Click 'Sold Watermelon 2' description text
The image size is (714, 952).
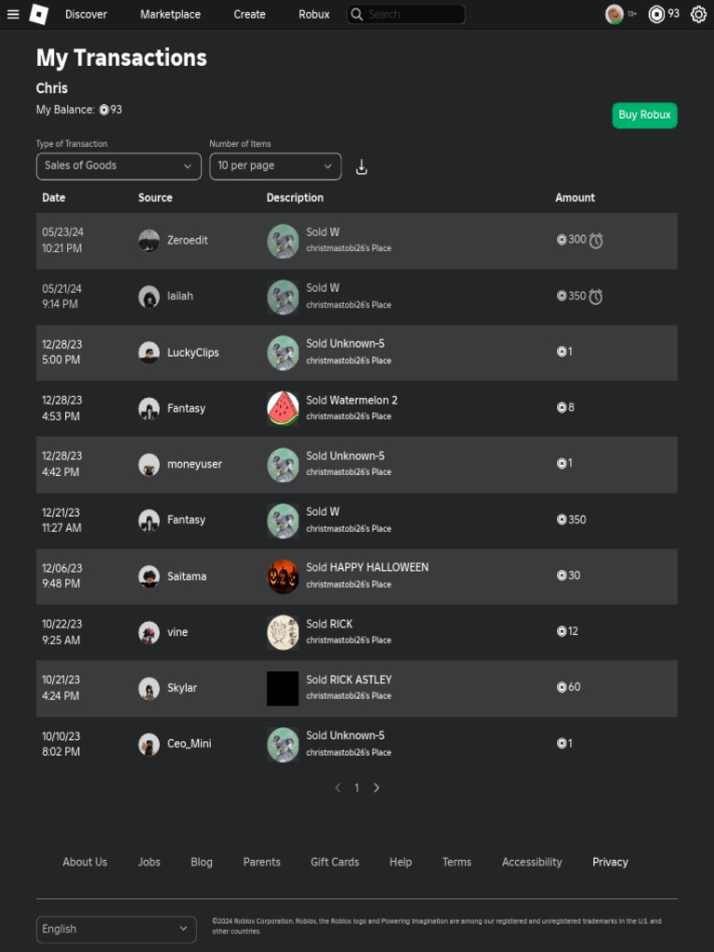click(x=351, y=400)
